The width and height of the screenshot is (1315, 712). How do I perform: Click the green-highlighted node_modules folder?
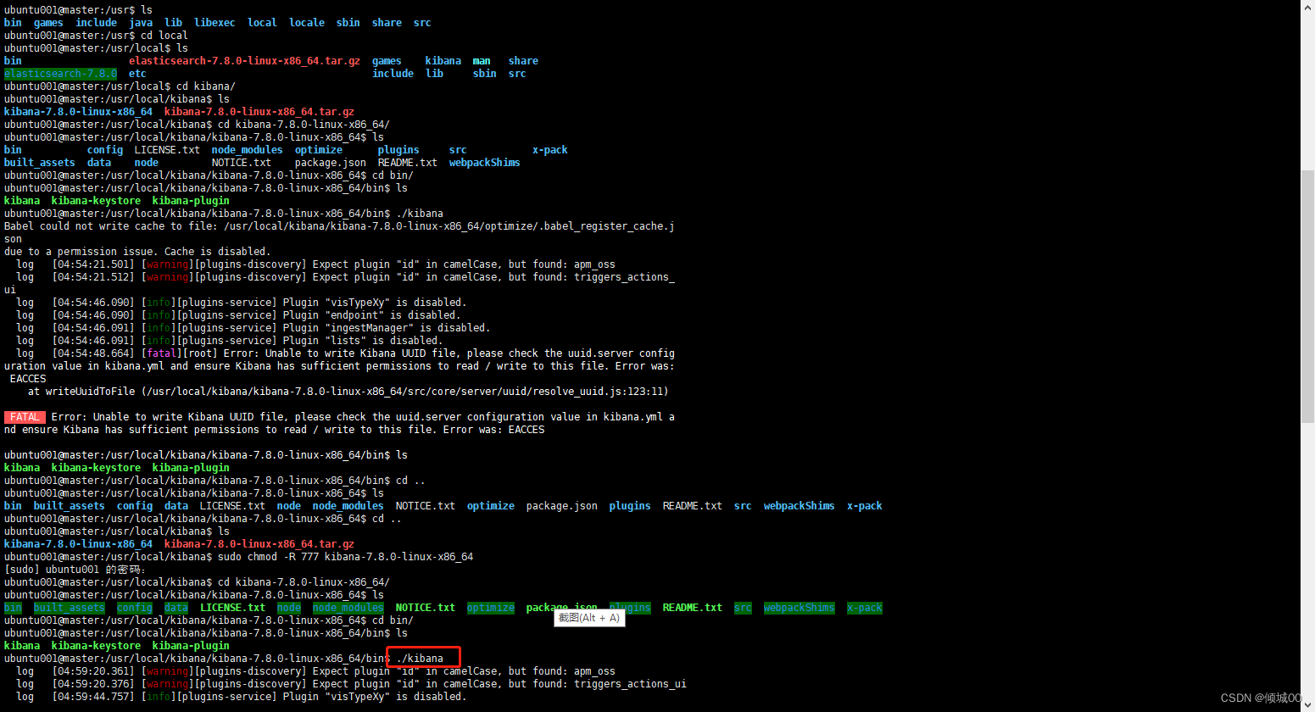pyautogui.click(x=348, y=608)
